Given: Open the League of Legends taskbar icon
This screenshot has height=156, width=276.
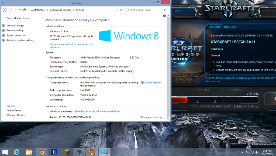Looking at the screenshot, I should tap(54, 152).
